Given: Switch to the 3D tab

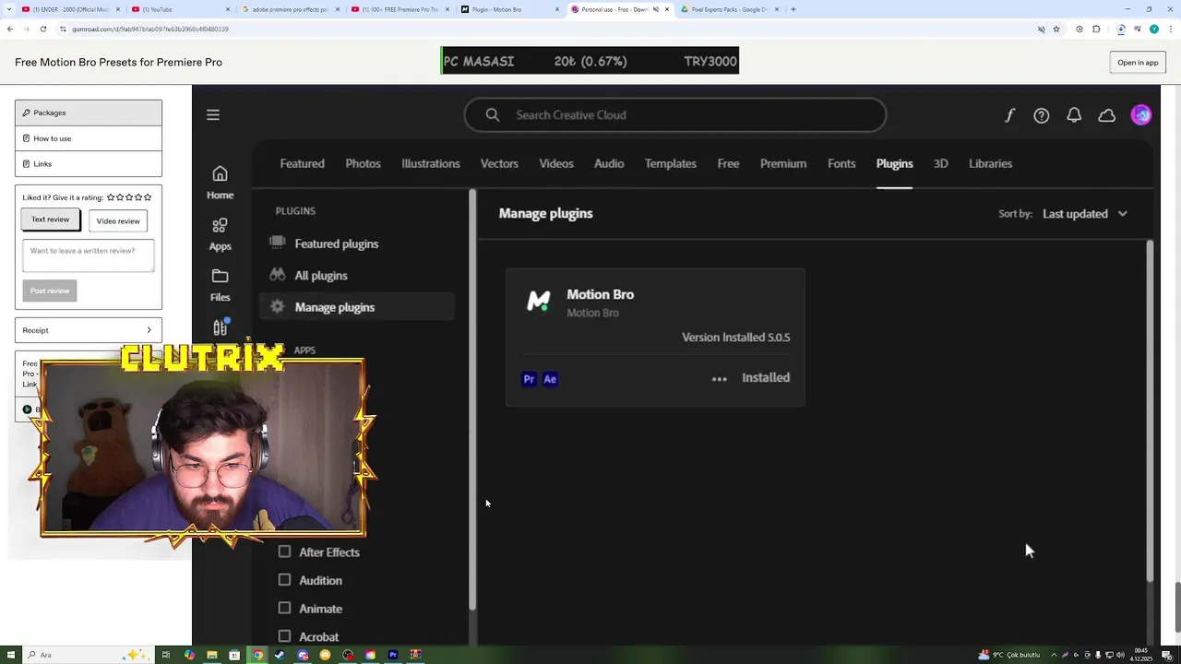Looking at the screenshot, I should 940,163.
